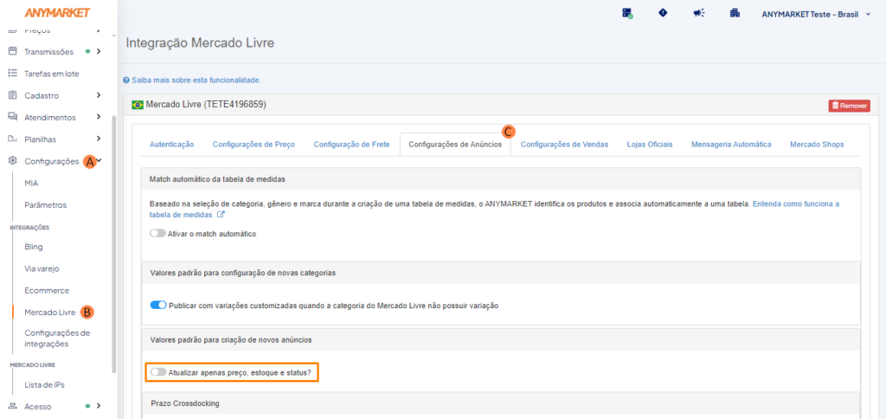This screenshot has width=886, height=419.
Task: Open Parâmetros in the sidebar
Action: point(46,204)
